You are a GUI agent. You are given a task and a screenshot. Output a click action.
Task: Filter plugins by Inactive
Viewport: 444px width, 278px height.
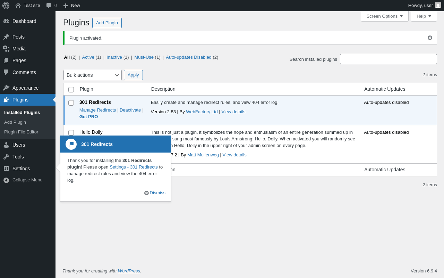(114, 57)
